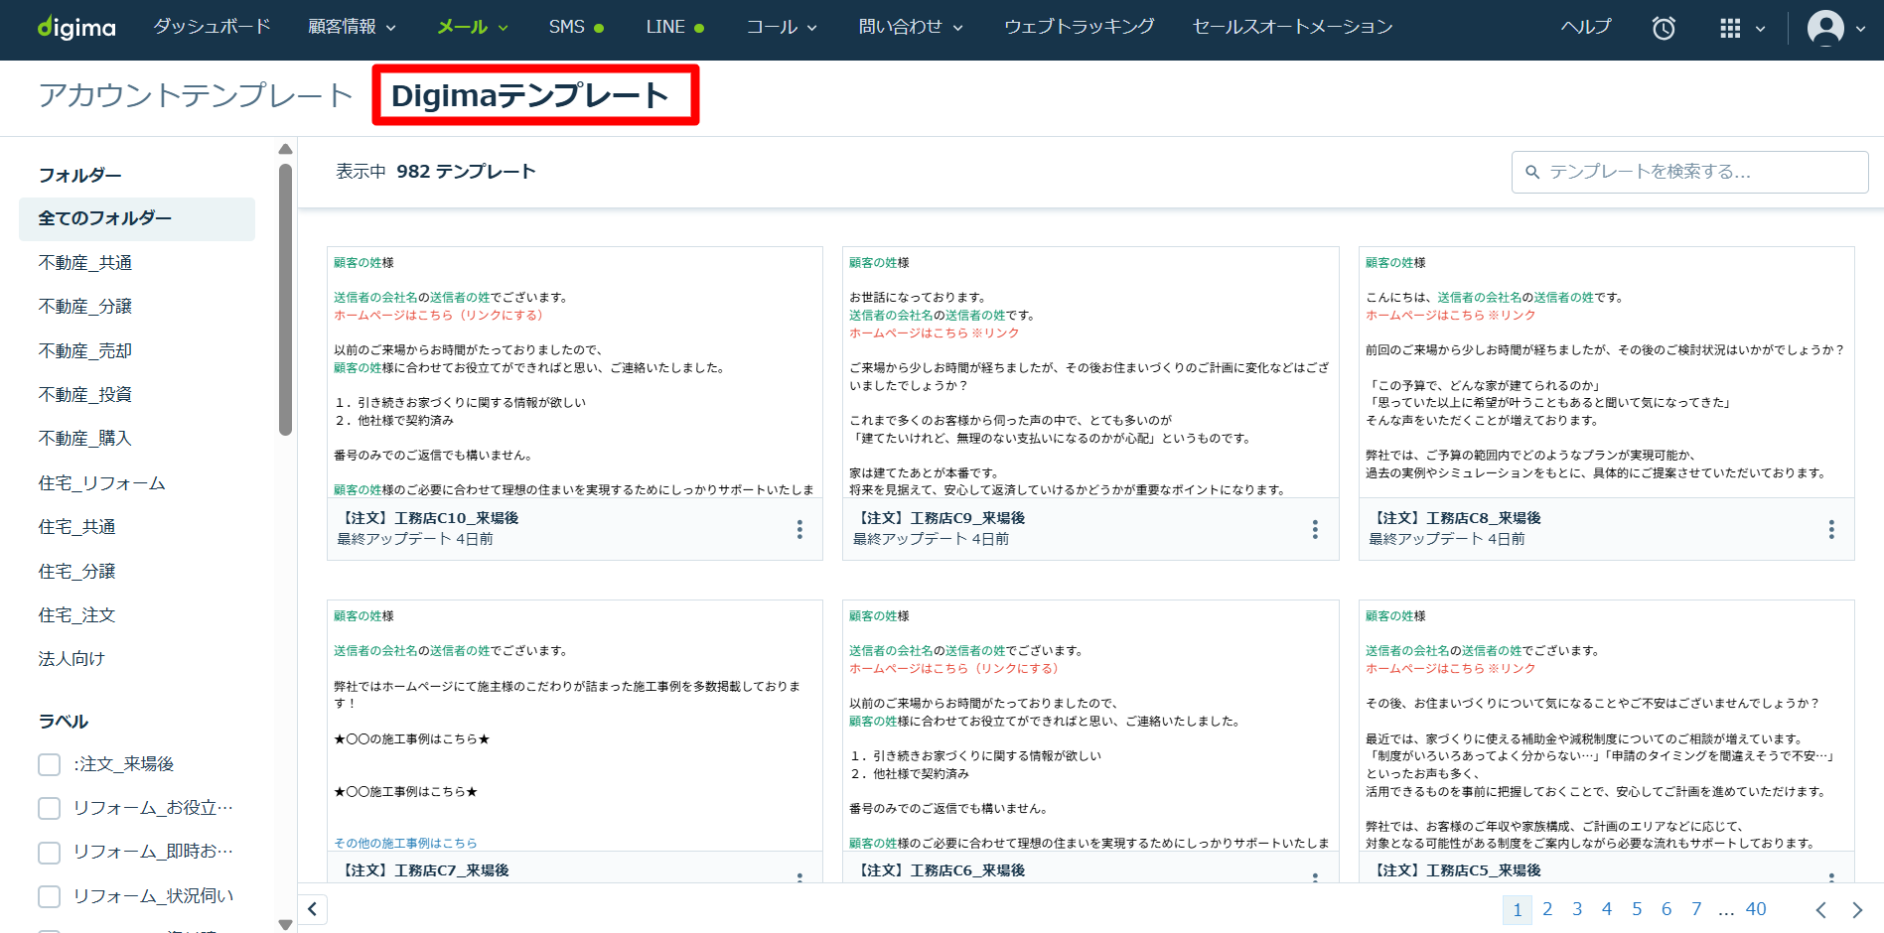Open the 工務店C8_来場後 template preview
This screenshot has height=933, width=1884.
pos(1607,372)
